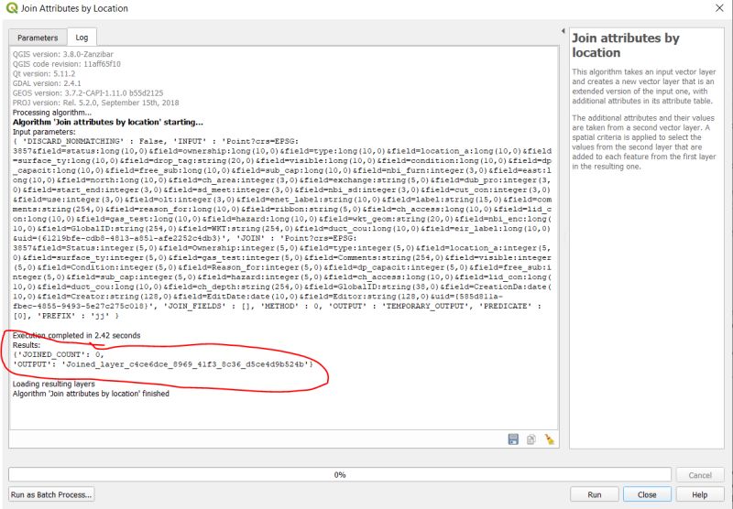
Task: Open Help for this algorithm
Action: tap(699, 494)
